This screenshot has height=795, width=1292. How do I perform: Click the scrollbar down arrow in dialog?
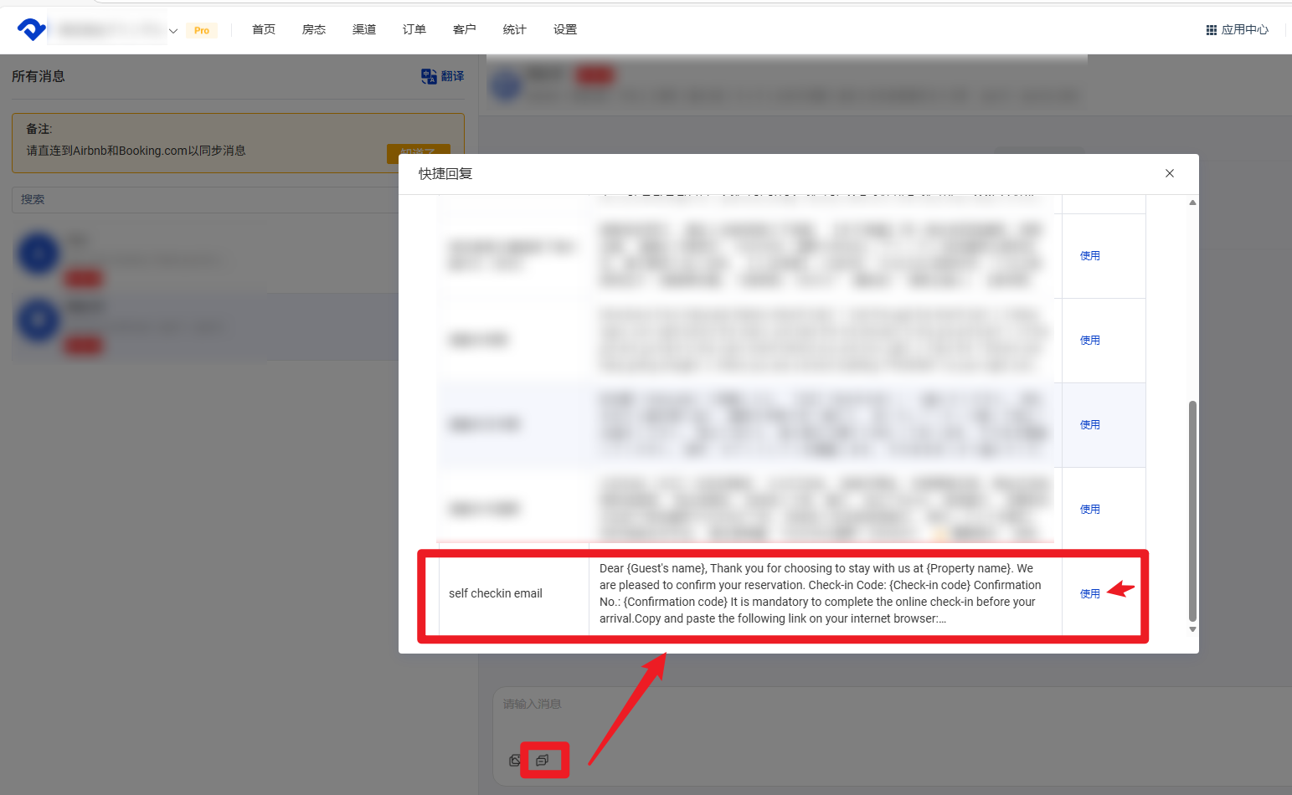pyautogui.click(x=1192, y=629)
